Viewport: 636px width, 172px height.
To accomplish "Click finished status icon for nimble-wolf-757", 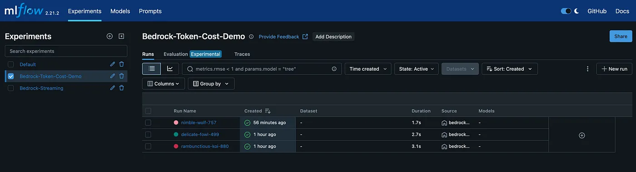I will pos(247,123).
